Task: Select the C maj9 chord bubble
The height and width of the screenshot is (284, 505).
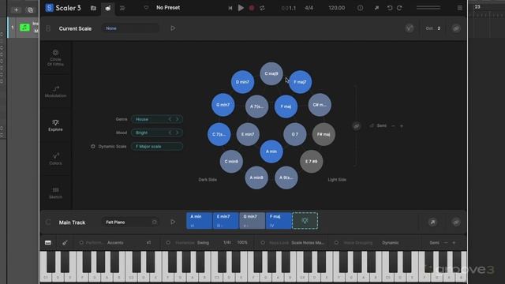Action: [271, 73]
